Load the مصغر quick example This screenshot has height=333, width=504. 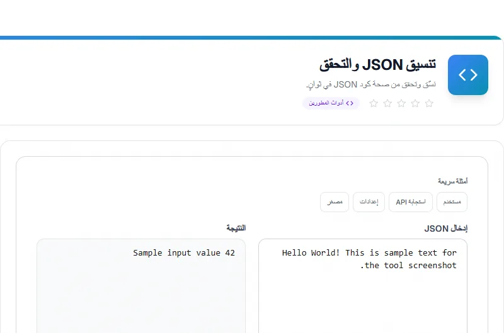tap(335, 202)
